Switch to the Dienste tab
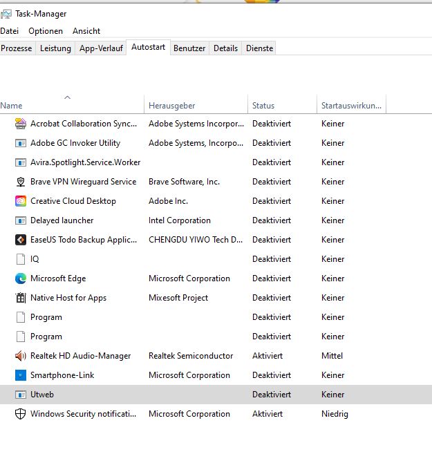This screenshot has height=454, width=432. 259,48
